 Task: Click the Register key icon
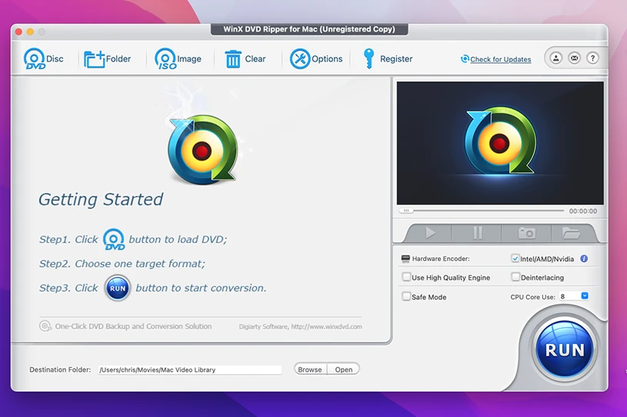point(369,58)
